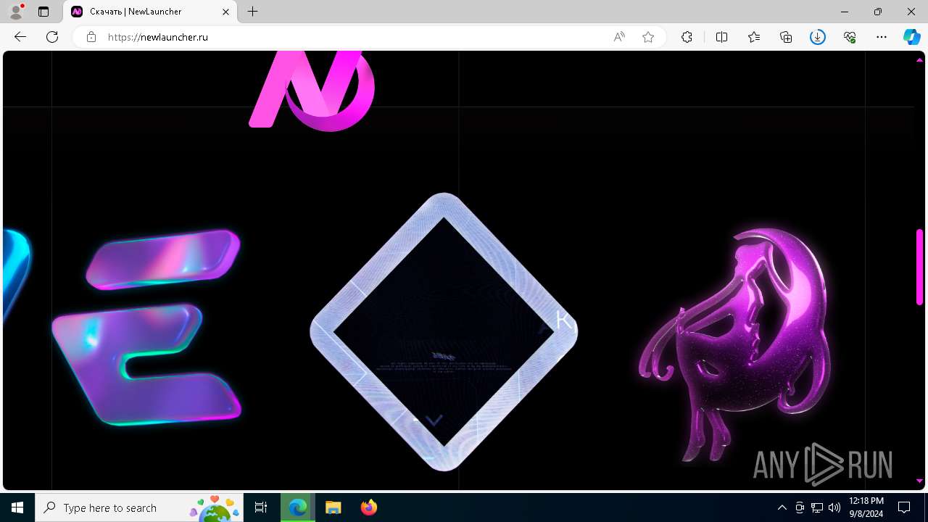The image size is (928, 522).
Task: Click the NewLauncher pink logo
Action: pyautogui.click(x=312, y=91)
